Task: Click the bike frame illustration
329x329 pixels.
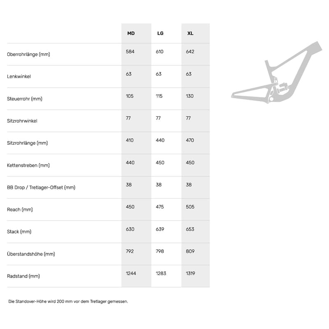Action: click(276, 74)
